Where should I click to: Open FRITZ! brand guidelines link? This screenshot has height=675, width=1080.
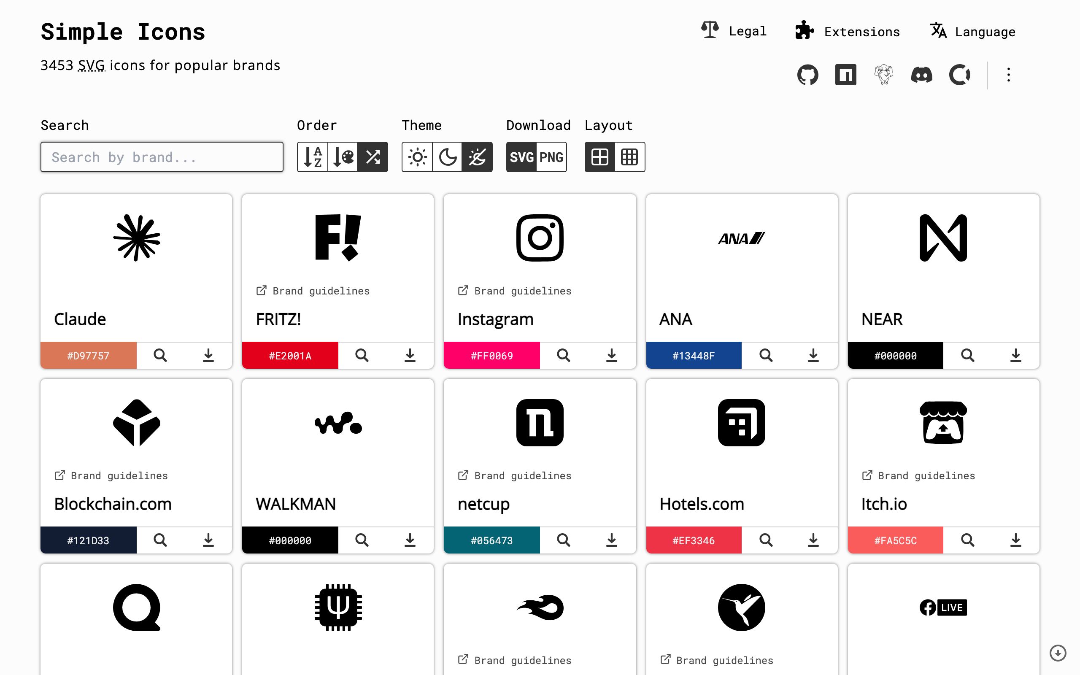pyautogui.click(x=313, y=291)
